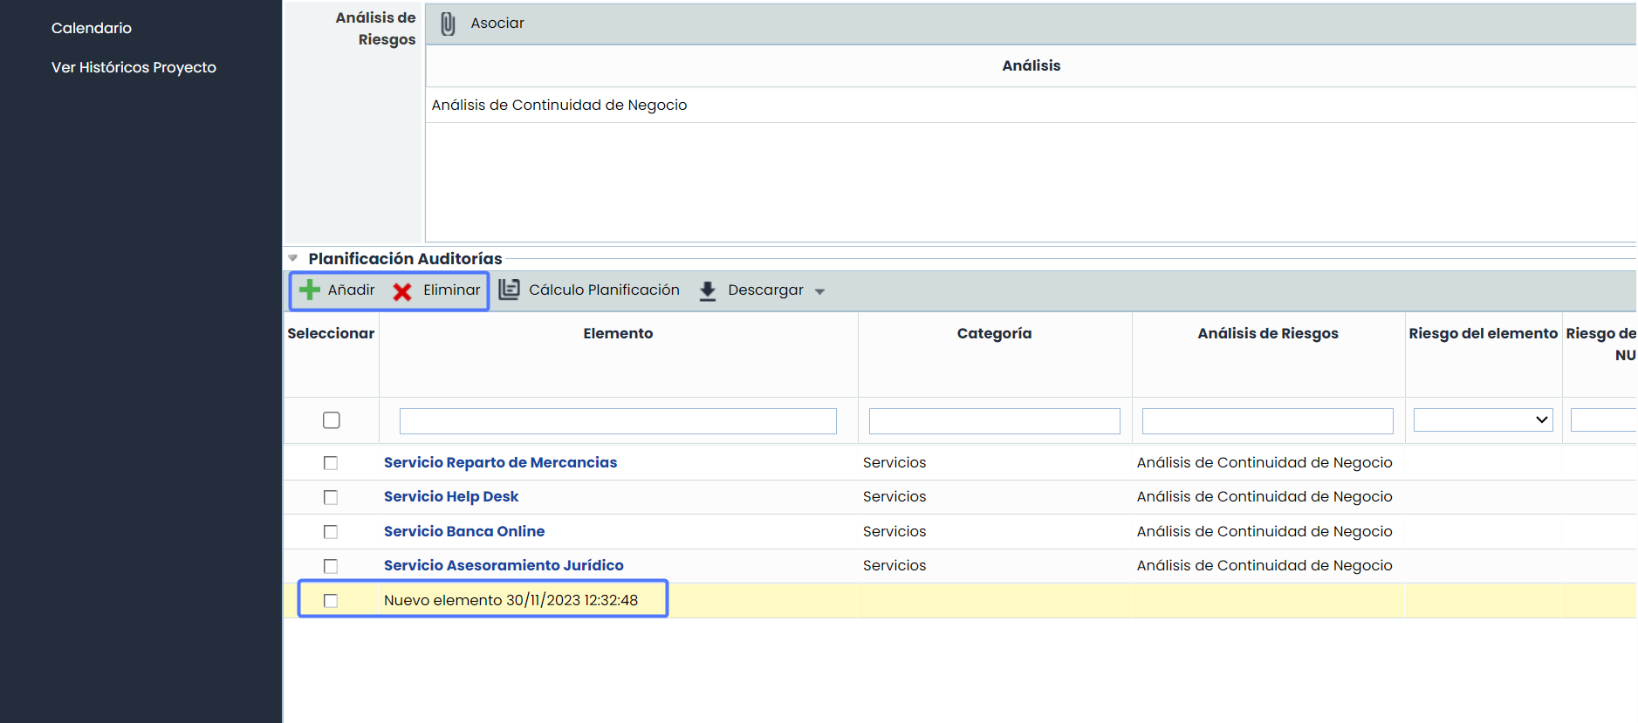Select the Servicio Help Desk checkbox
This screenshot has width=1638, height=723.
pos(331,497)
